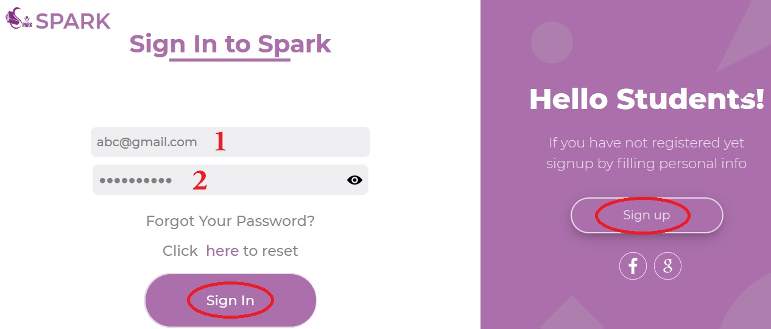Click "If you have not registered yet" text

coord(647,143)
